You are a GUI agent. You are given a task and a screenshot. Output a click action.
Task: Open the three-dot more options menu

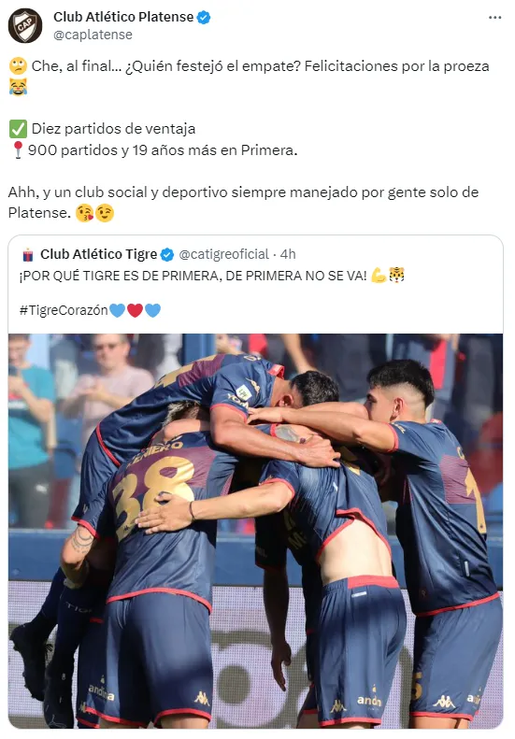tap(494, 18)
